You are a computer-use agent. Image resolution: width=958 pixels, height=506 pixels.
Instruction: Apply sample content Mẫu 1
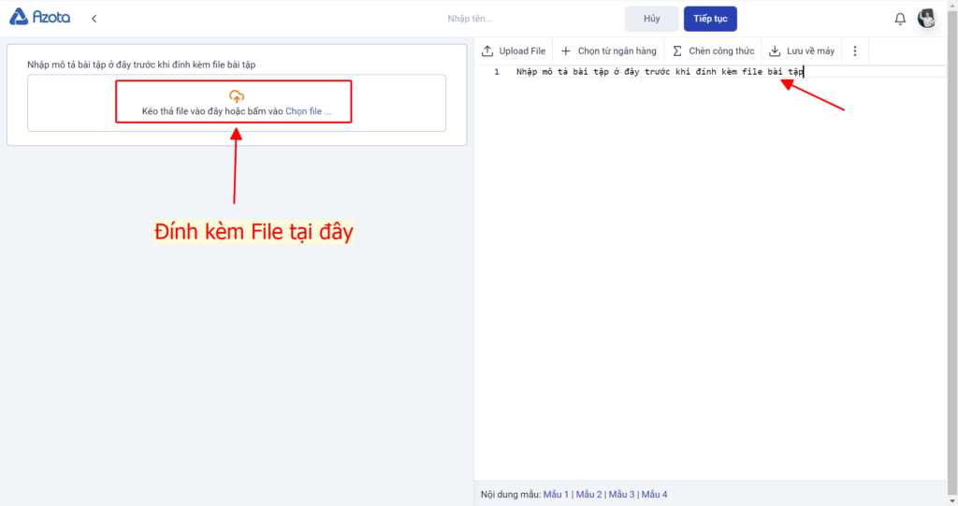556,494
